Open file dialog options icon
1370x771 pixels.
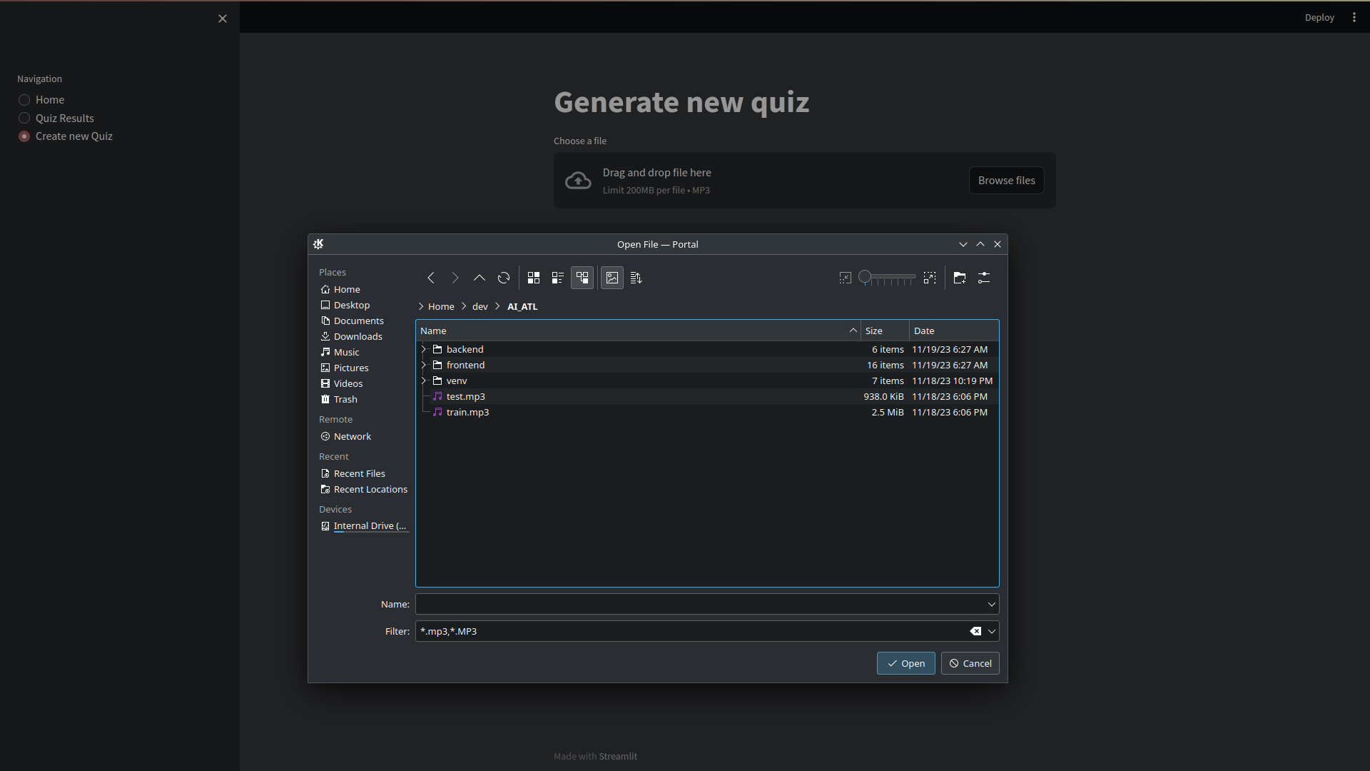coord(984,278)
